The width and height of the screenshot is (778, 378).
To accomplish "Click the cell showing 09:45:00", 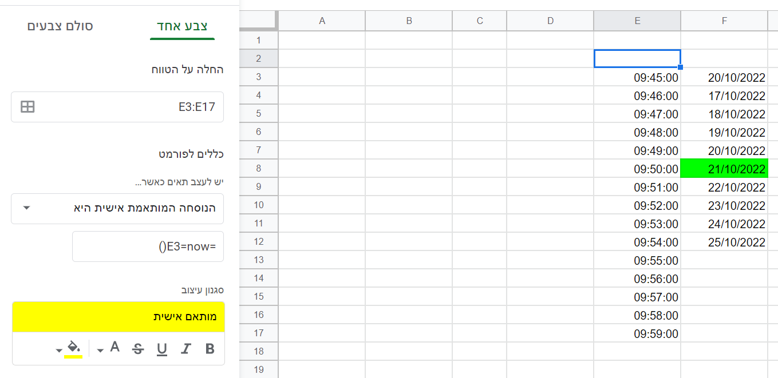I will click(637, 77).
